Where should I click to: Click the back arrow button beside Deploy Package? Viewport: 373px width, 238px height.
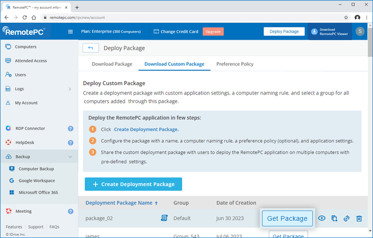pos(90,48)
